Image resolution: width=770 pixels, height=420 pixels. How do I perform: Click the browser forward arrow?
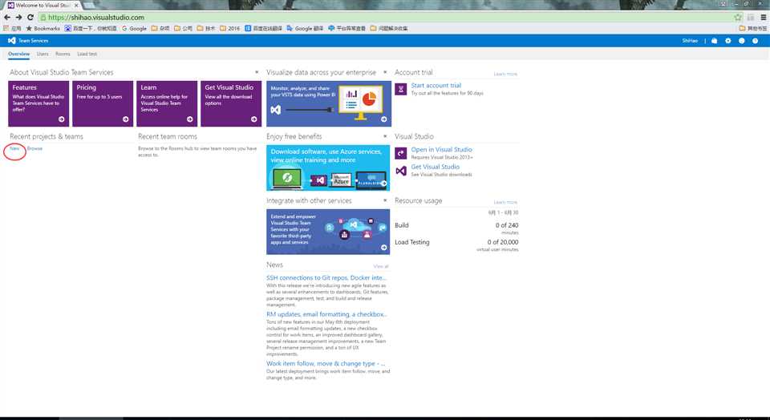(18, 17)
